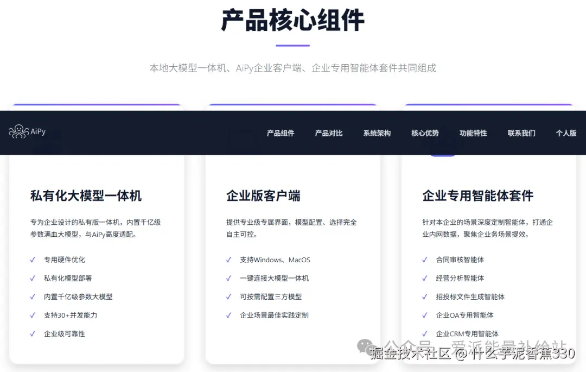
Task: Click the checkmark beside 一键连接大模型一体机
Action: point(229,278)
